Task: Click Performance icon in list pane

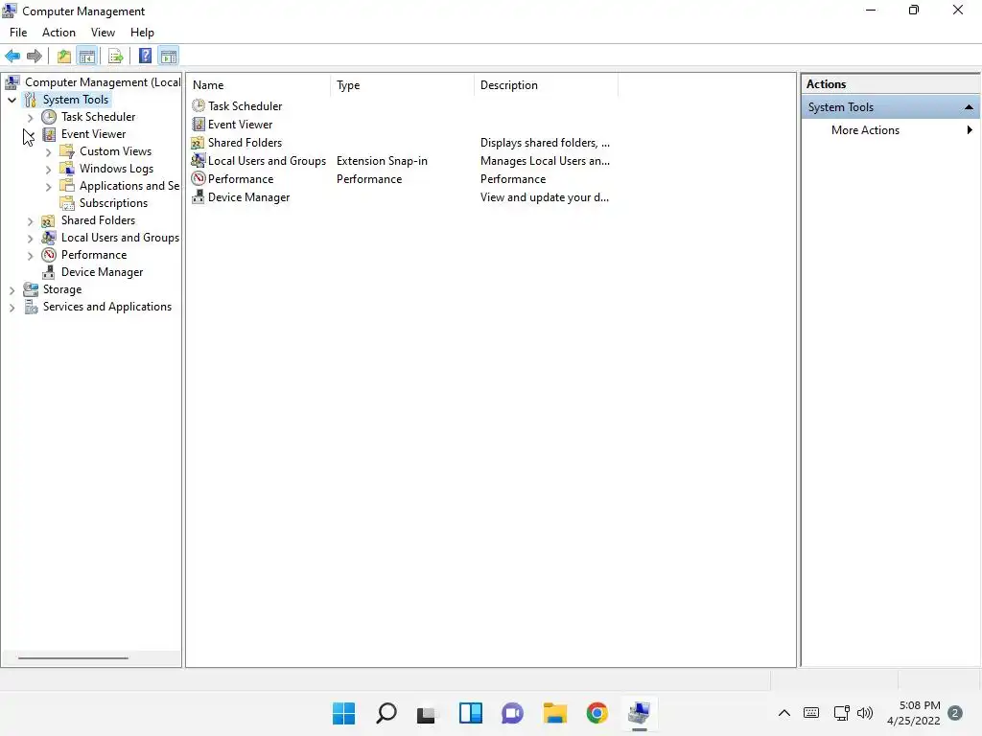Action: (x=199, y=179)
